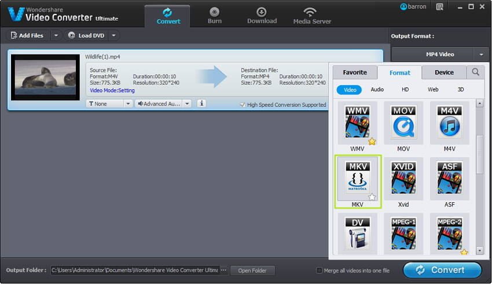The image size is (492, 284).
Task: Expand the Load DVD dropdown arrow
Action: pyautogui.click(x=114, y=35)
